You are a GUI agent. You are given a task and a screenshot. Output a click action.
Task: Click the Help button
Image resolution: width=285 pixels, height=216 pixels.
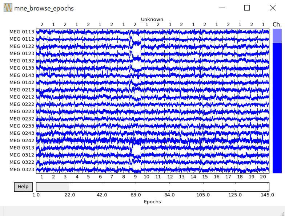(x=23, y=187)
